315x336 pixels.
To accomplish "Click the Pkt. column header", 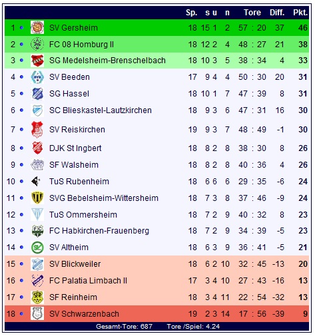I will 300,13.
